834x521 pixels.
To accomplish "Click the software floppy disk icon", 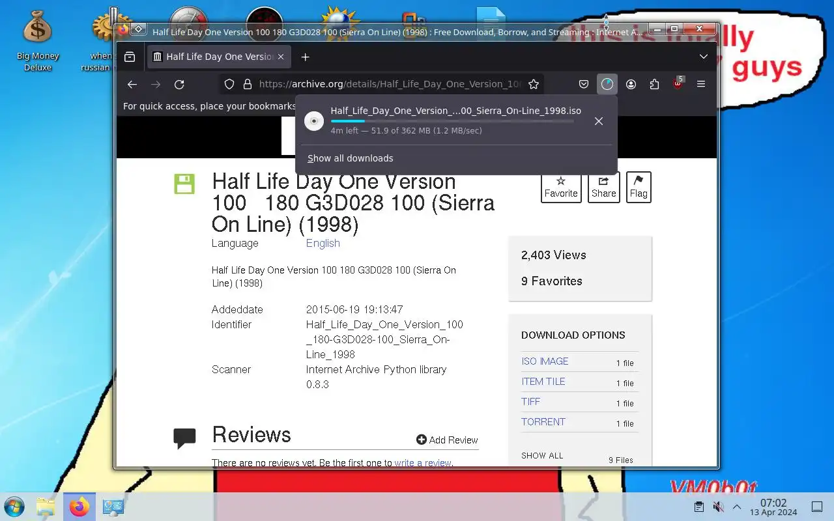I will (184, 184).
